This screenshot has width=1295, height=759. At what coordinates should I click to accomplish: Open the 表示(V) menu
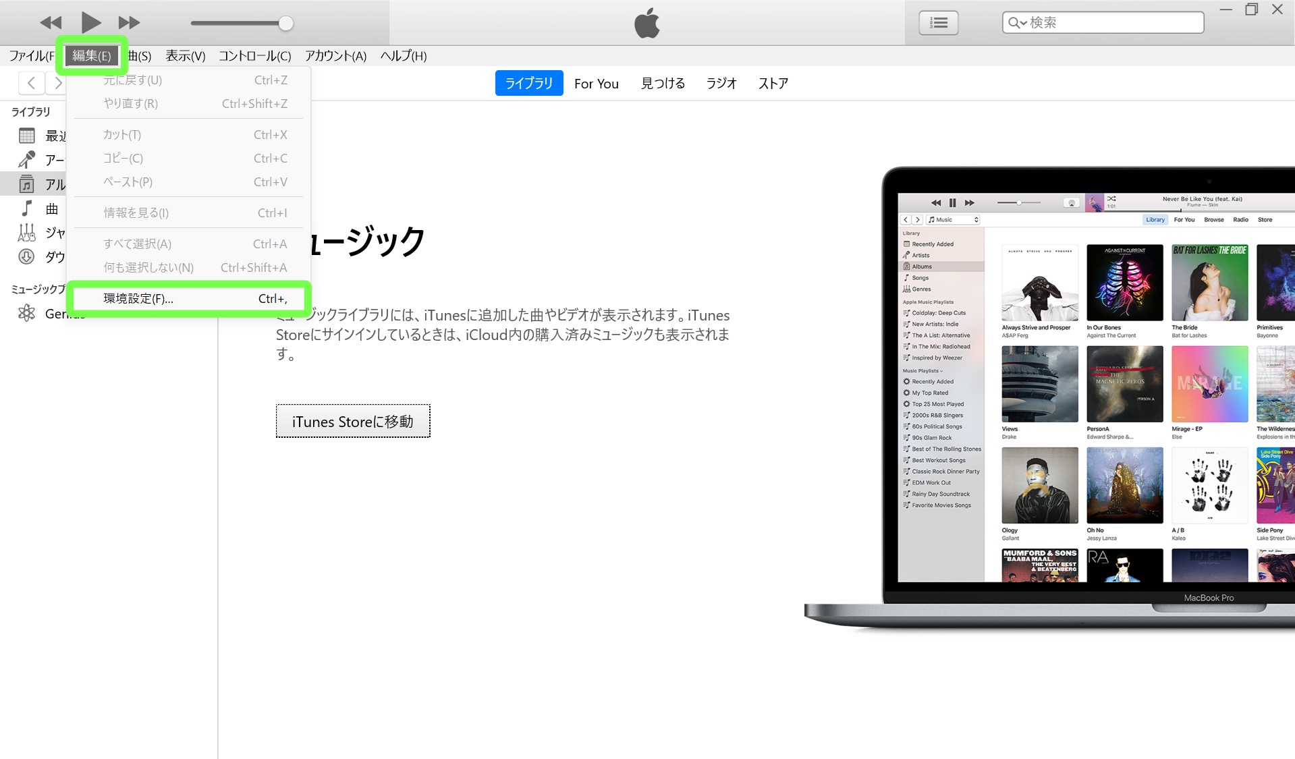coord(186,56)
